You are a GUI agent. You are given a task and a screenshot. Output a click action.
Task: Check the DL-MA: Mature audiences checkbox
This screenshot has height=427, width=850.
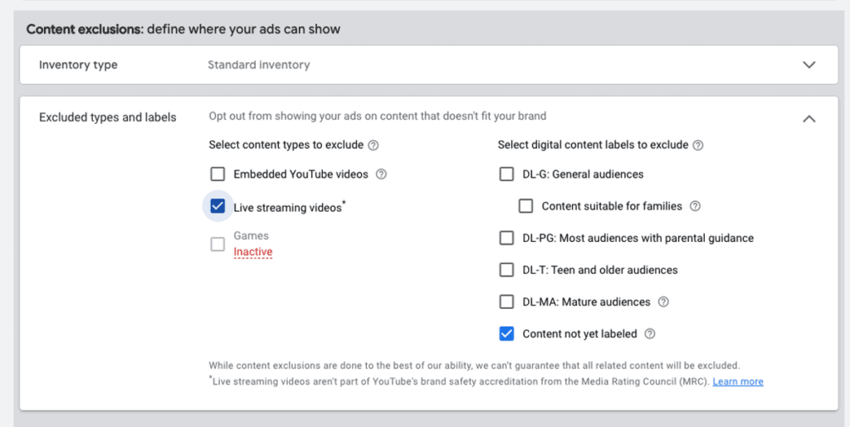click(506, 302)
